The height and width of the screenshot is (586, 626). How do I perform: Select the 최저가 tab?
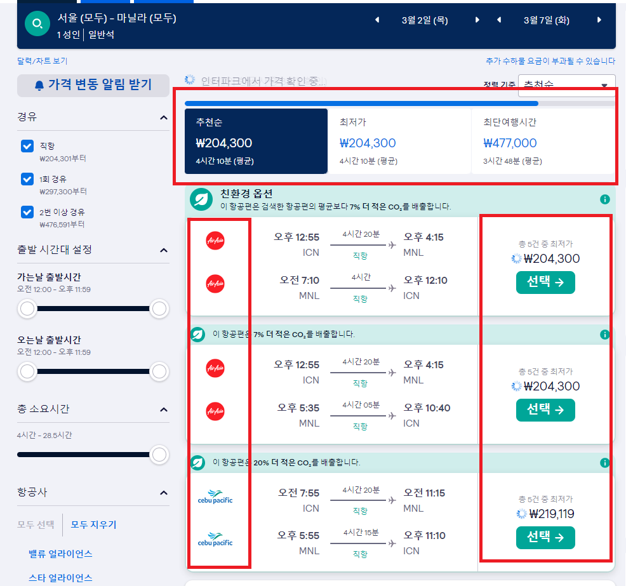pos(399,142)
